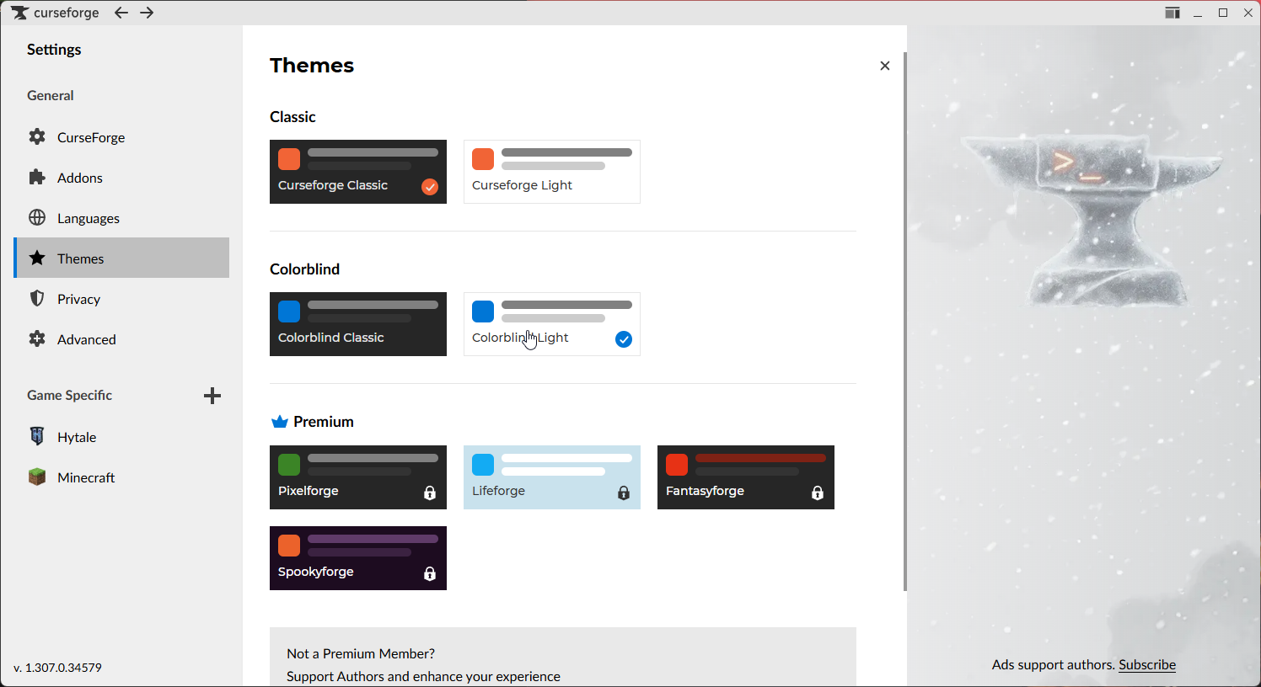Click the Hytale game icon
The image size is (1261, 687).
click(x=37, y=436)
